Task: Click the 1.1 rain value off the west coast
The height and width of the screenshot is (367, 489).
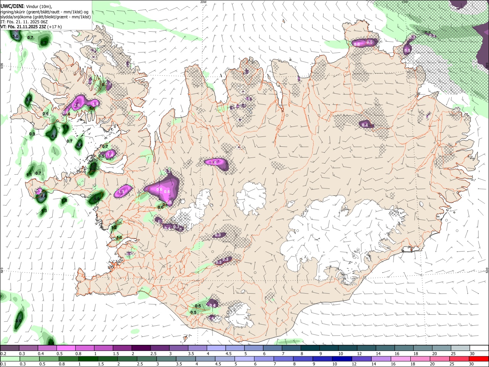Action: pos(29,175)
